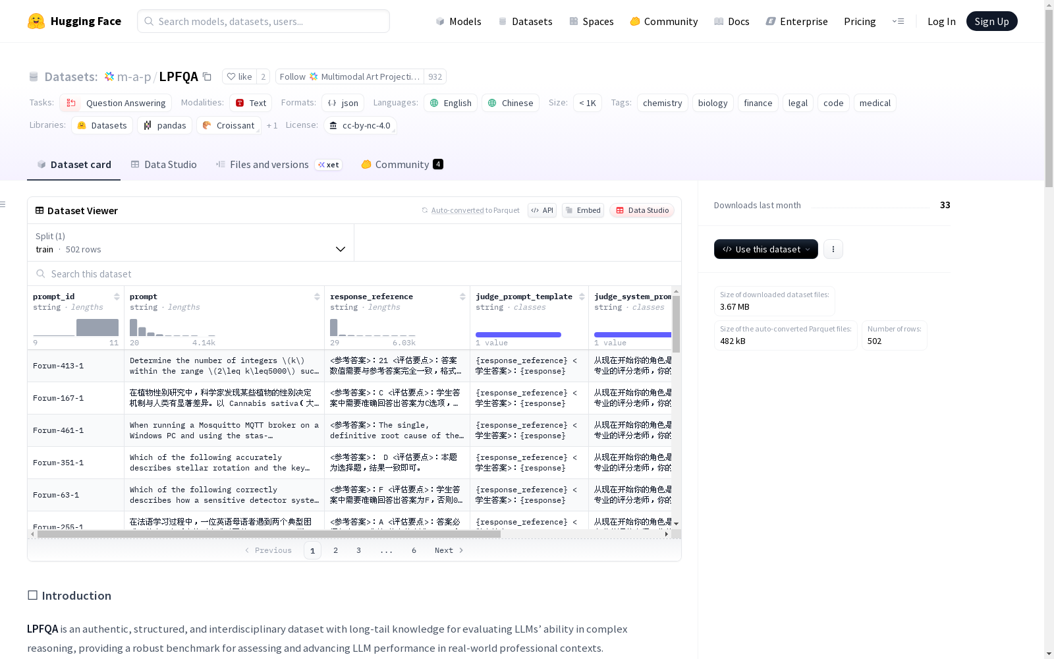This screenshot has width=1054, height=659.
Task: Select the English language tag
Action: point(451,103)
